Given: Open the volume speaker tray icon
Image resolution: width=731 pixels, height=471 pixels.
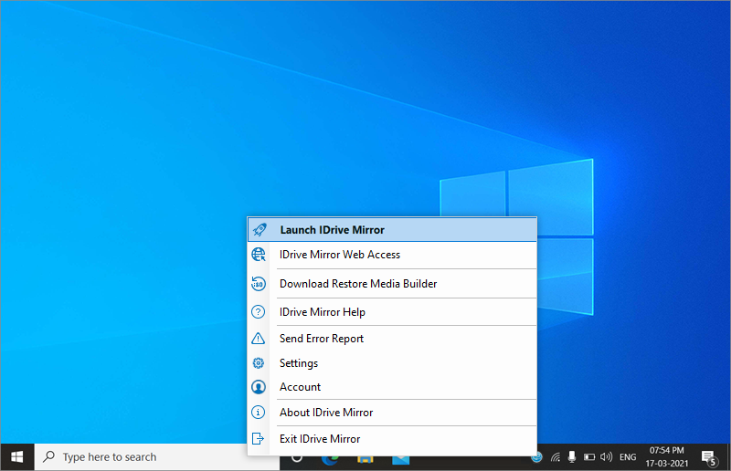Looking at the screenshot, I should tap(606, 457).
